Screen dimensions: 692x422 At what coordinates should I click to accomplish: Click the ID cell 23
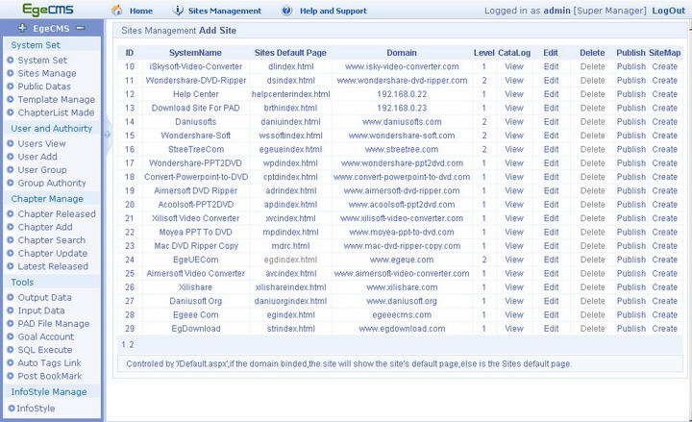tap(130, 246)
